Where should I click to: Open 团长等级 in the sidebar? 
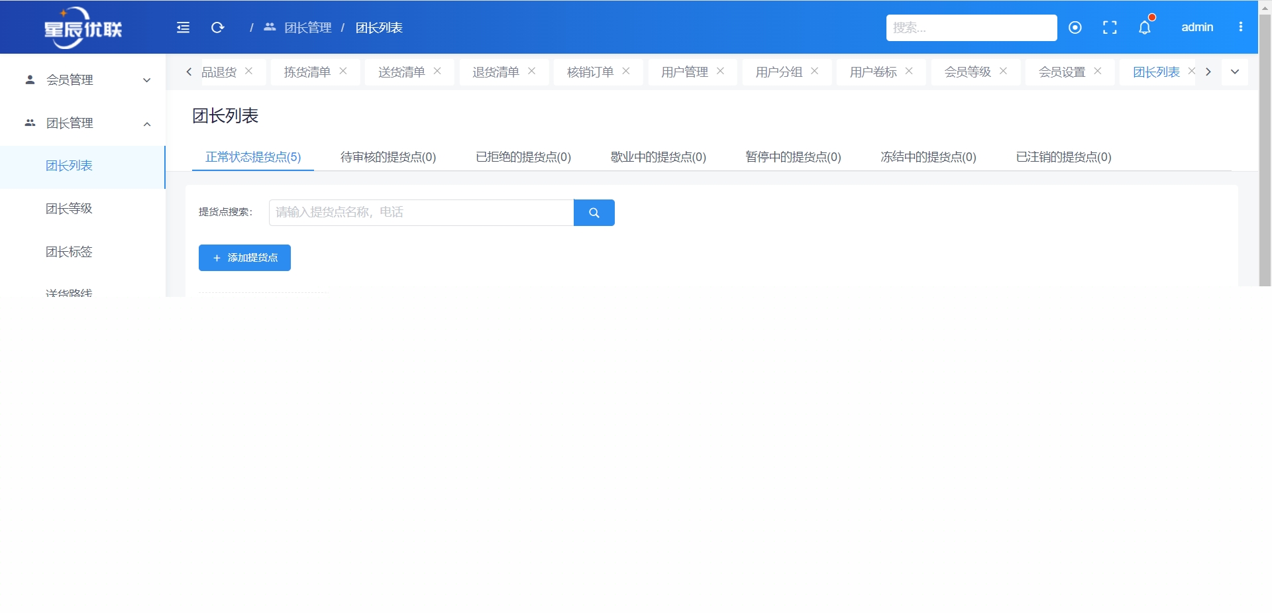83,209
